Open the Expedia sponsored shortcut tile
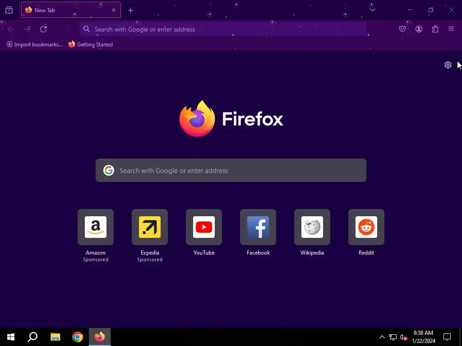This screenshot has height=346, width=462. click(x=150, y=227)
